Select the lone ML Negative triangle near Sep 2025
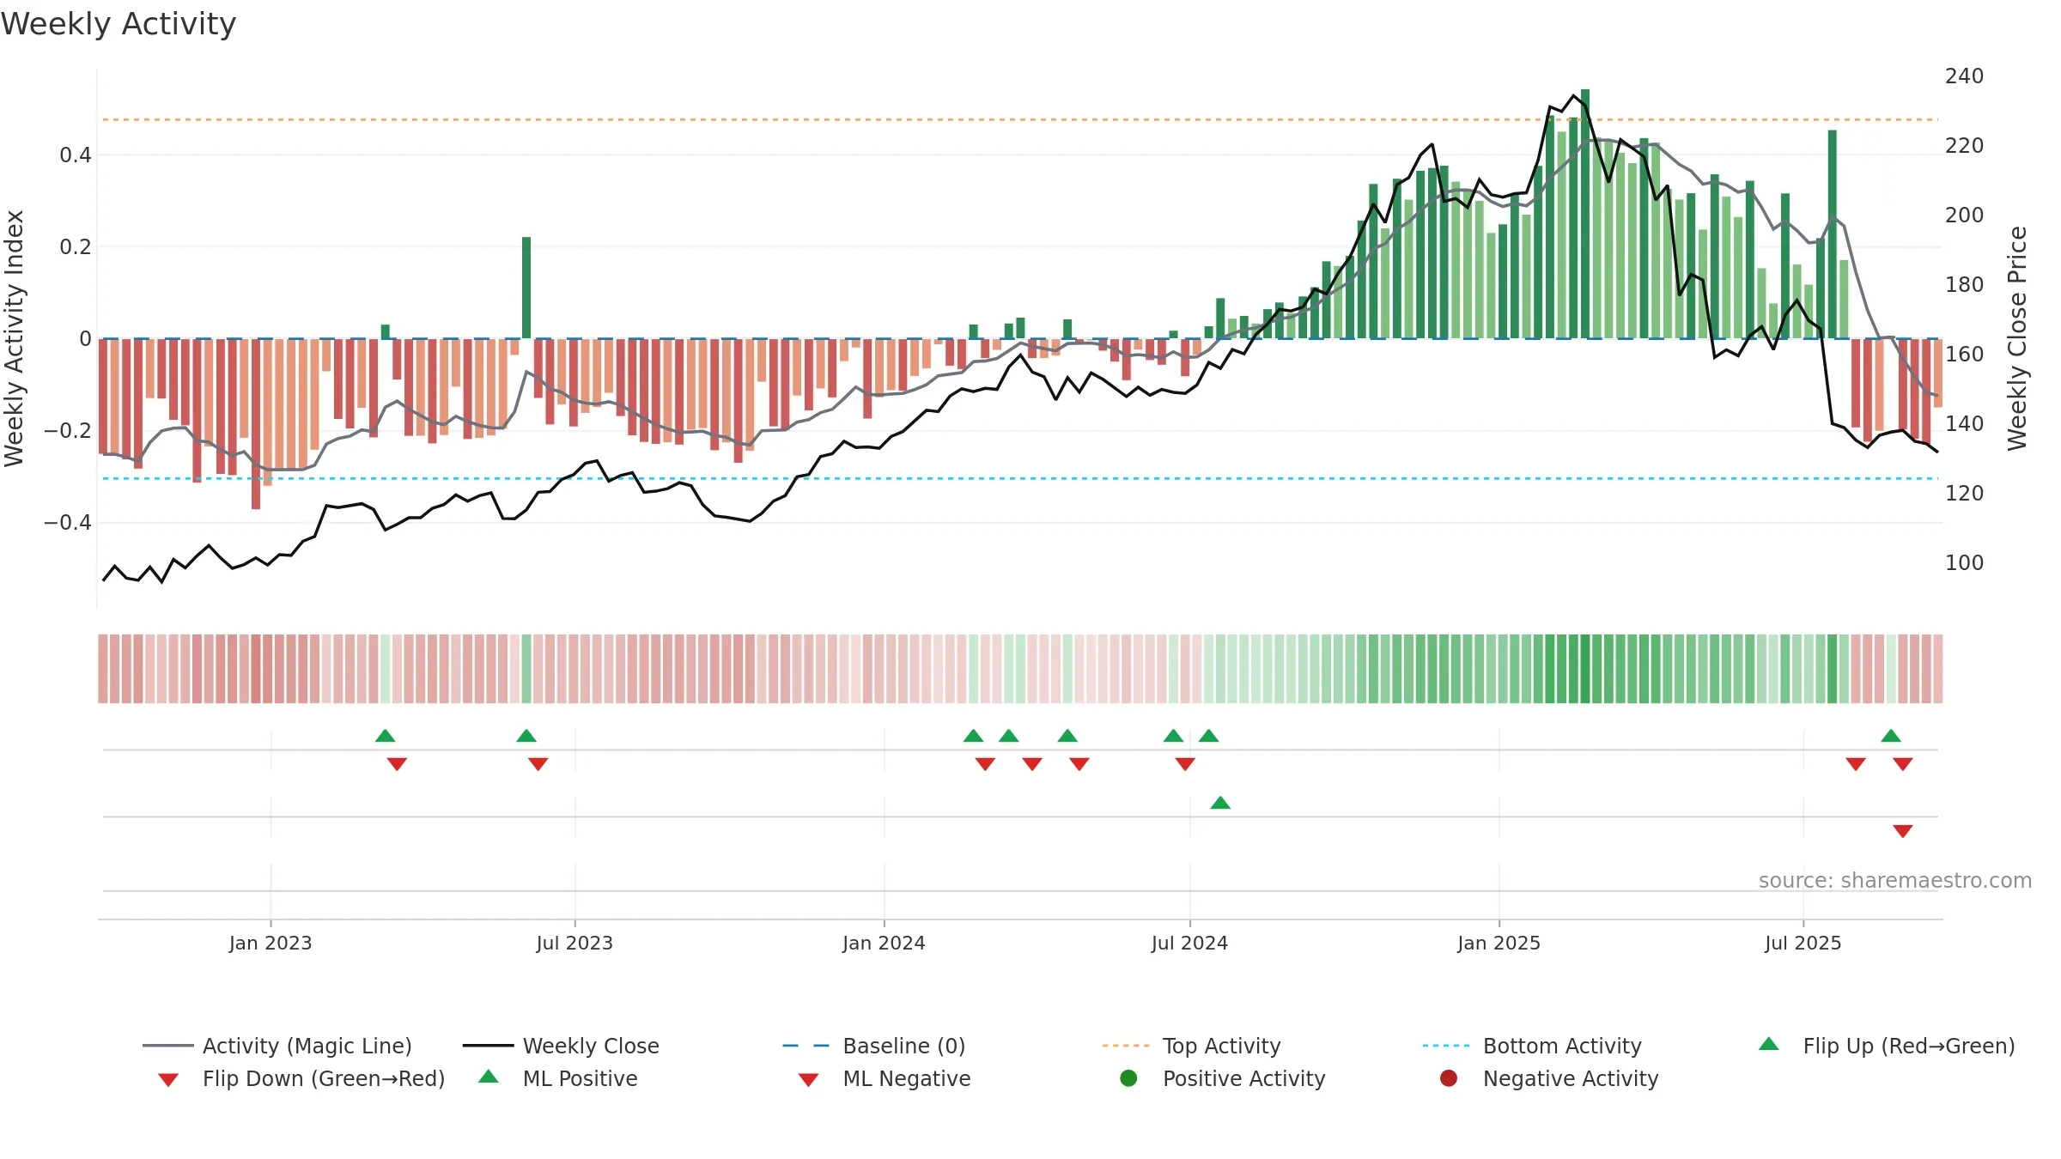 coord(1903,831)
